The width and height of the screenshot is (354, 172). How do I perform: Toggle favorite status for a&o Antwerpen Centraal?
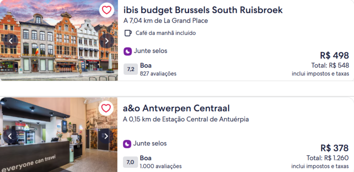pyautogui.click(x=107, y=108)
